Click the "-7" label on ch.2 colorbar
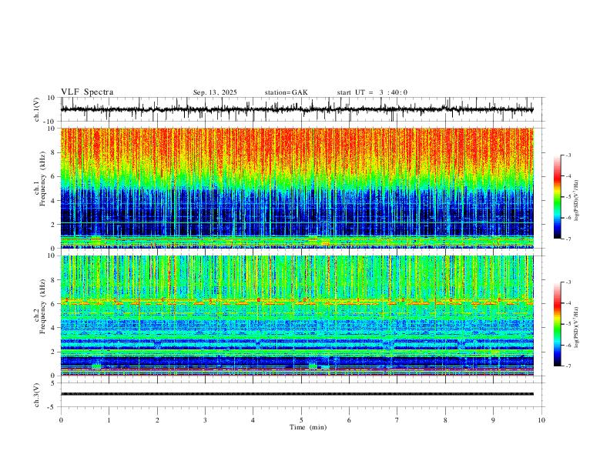610x471 pixels. pos(568,366)
